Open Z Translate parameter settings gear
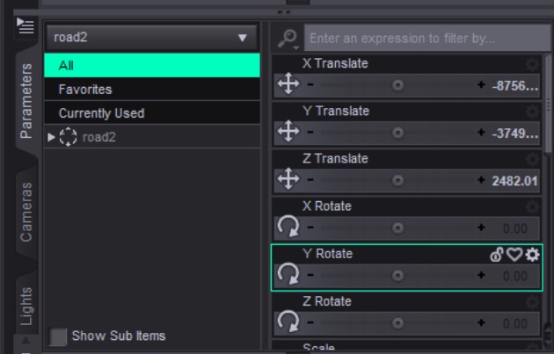 [x=532, y=159]
